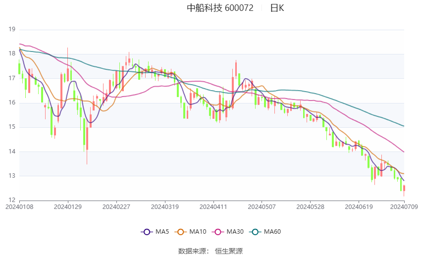421x256 pixels.
Task: Click the end of the MA30 pink line
Action: [404, 152]
